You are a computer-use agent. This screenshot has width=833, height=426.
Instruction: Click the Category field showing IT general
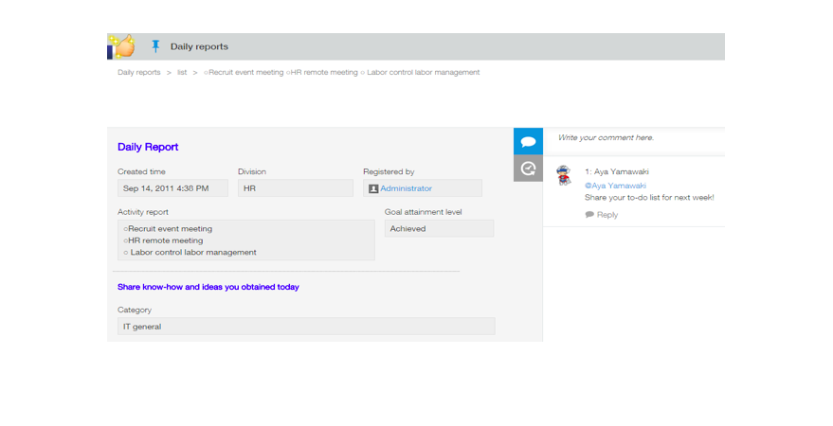point(306,327)
